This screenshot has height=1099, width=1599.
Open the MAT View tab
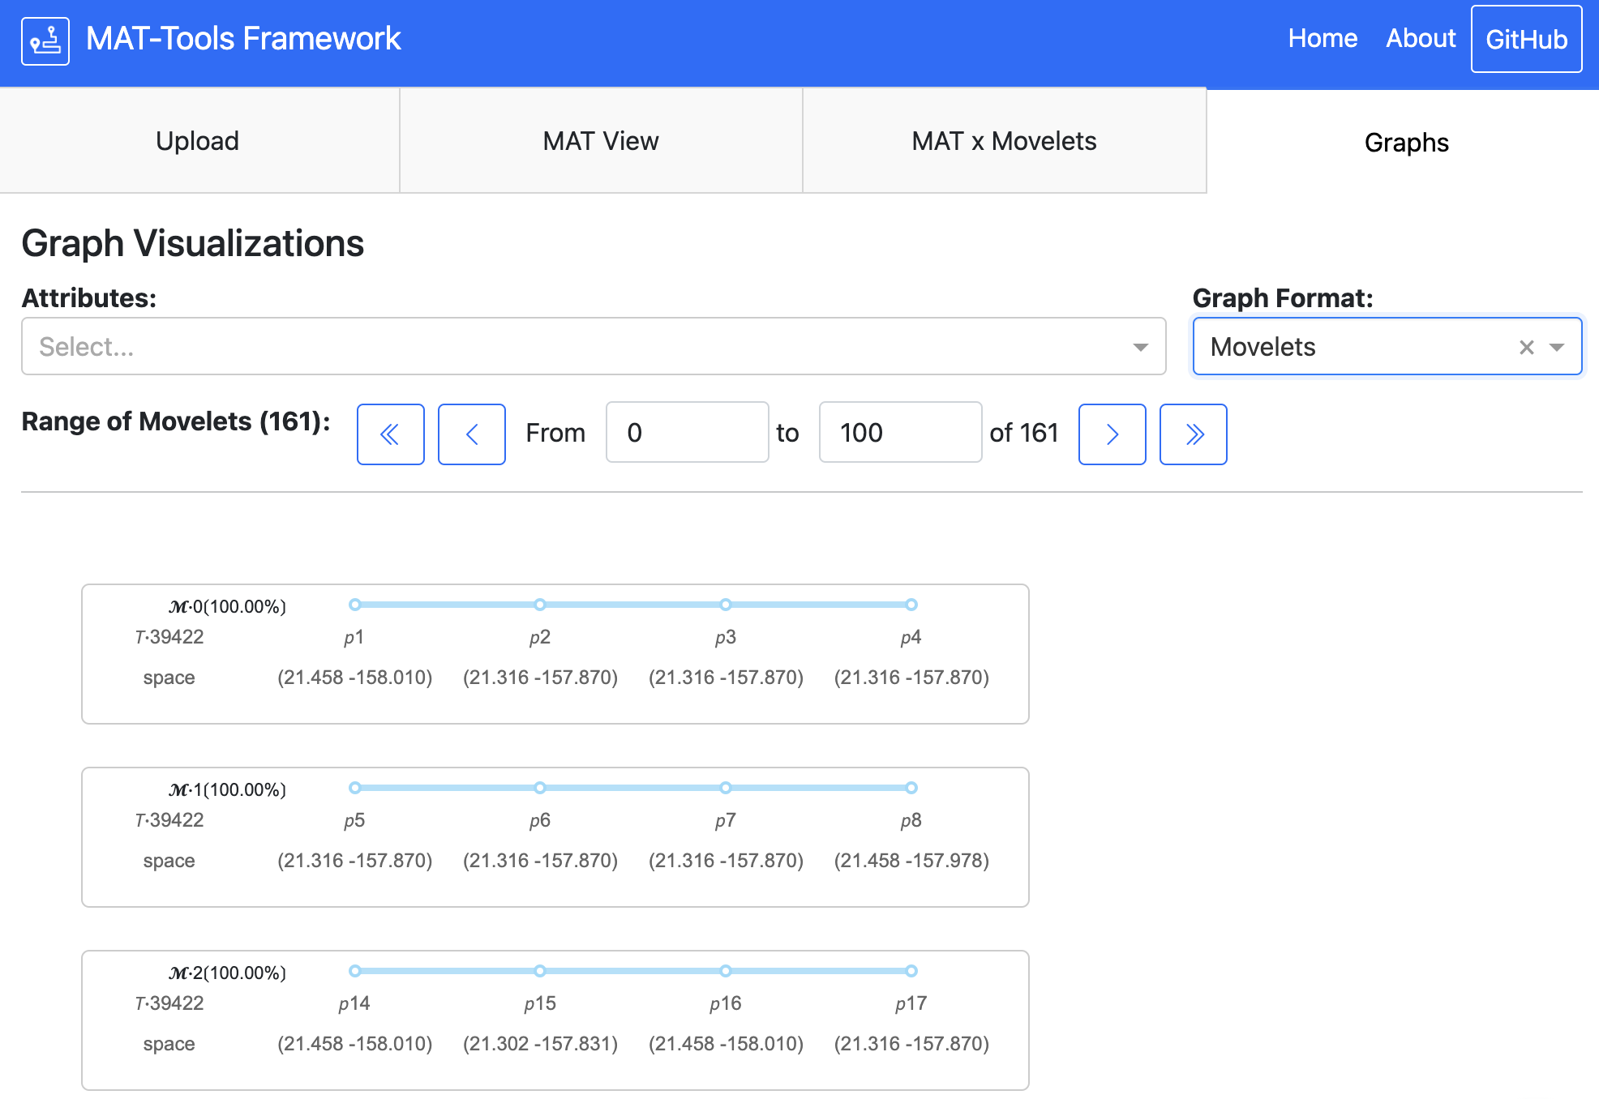coord(601,141)
